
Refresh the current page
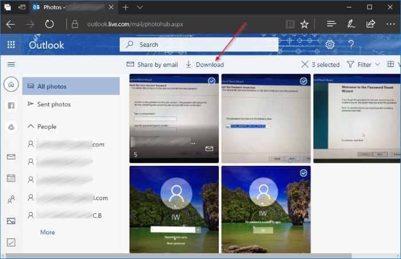tap(49, 25)
